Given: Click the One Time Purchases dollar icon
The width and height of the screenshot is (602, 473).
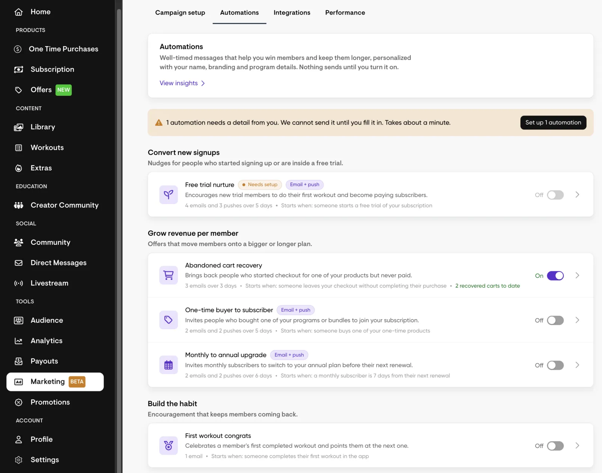Looking at the screenshot, I should [x=18, y=49].
